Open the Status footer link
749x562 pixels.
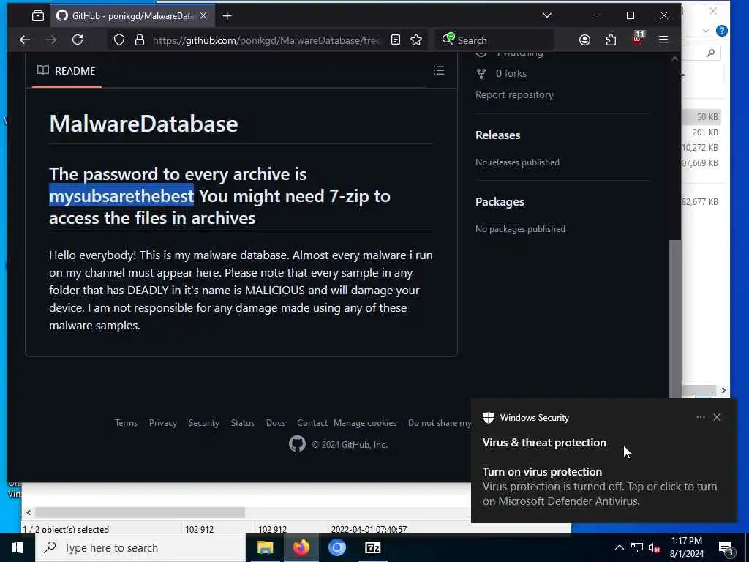click(243, 423)
